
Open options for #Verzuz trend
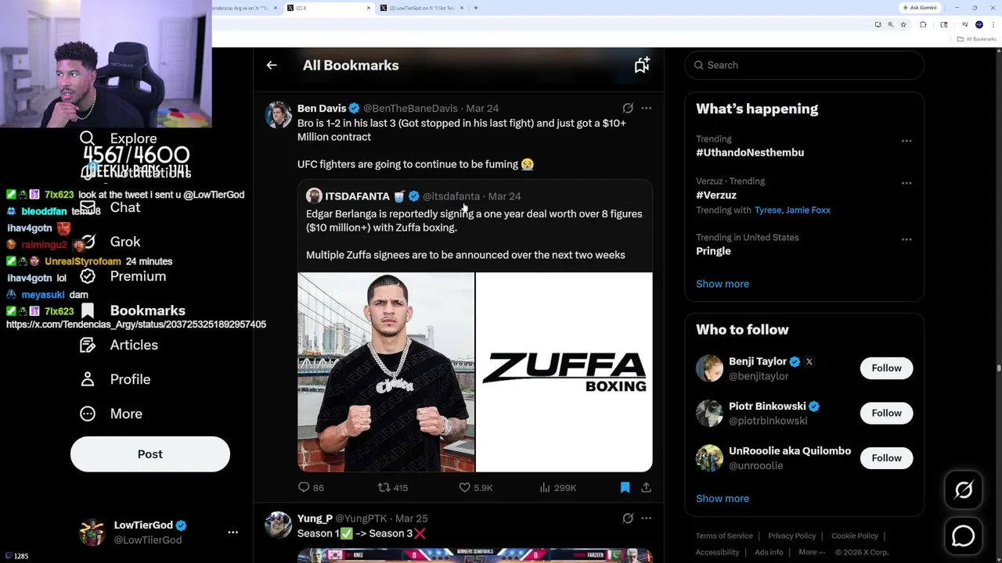(906, 183)
